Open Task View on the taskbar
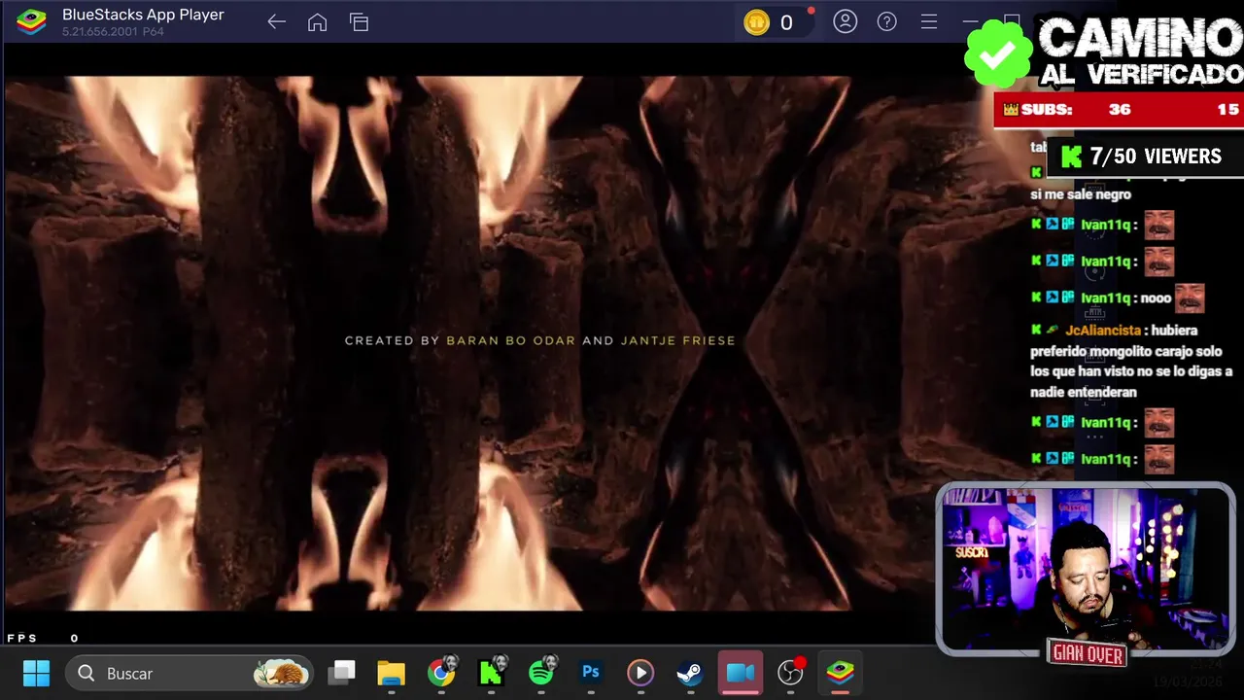 [x=342, y=673]
